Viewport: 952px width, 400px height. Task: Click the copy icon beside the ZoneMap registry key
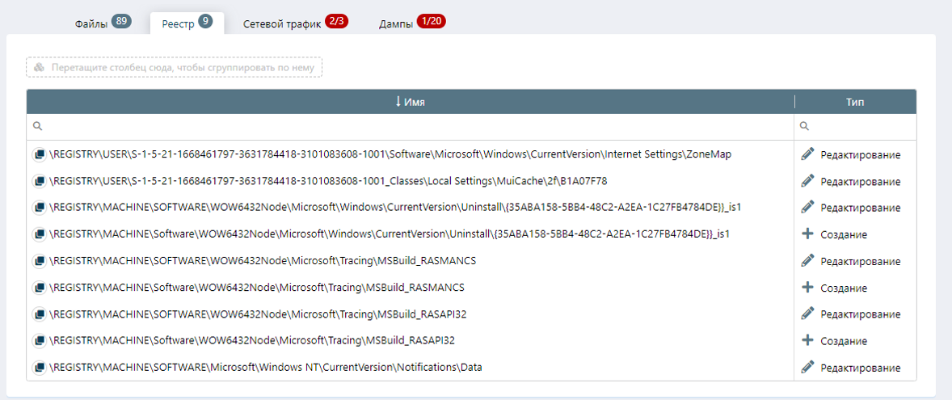[39, 154]
